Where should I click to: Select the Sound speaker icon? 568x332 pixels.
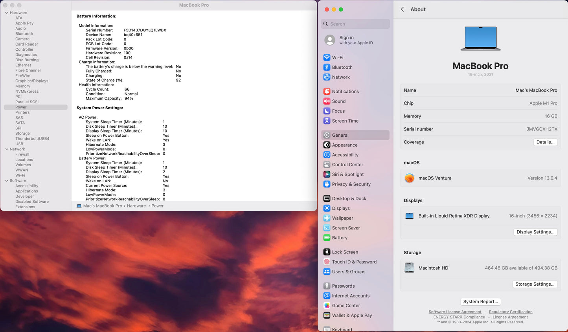click(x=327, y=101)
